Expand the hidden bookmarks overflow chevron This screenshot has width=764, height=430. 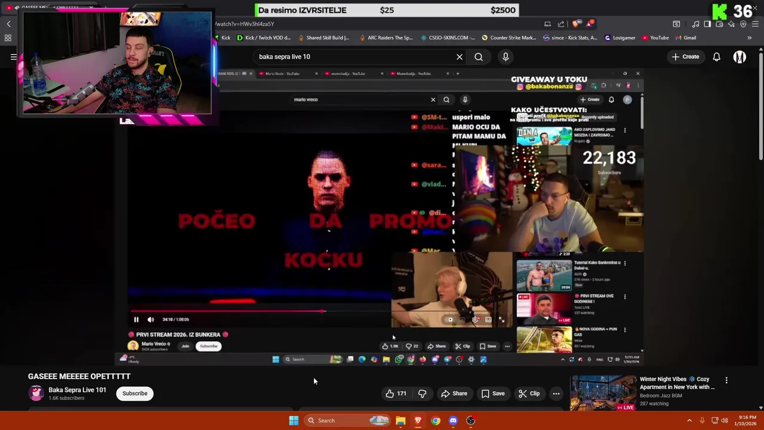(749, 38)
